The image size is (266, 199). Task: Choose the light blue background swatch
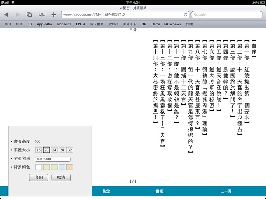[62, 167]
